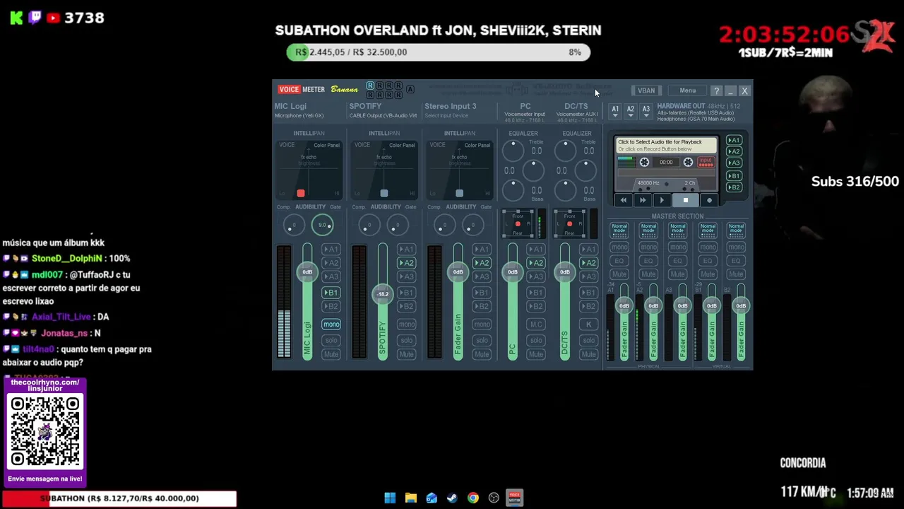904x509 pixels.
Task: Change Normal mode on B2 master bus
Action: tap(736, 229)
